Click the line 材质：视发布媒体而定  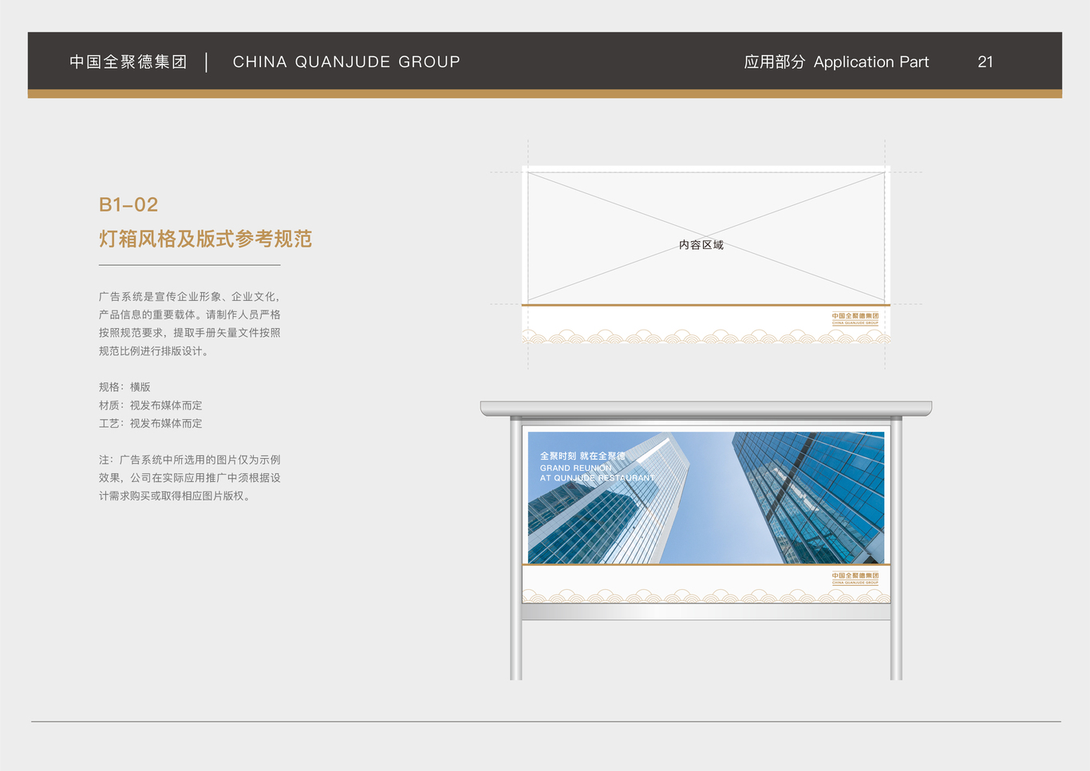click(x=151, y=405)
